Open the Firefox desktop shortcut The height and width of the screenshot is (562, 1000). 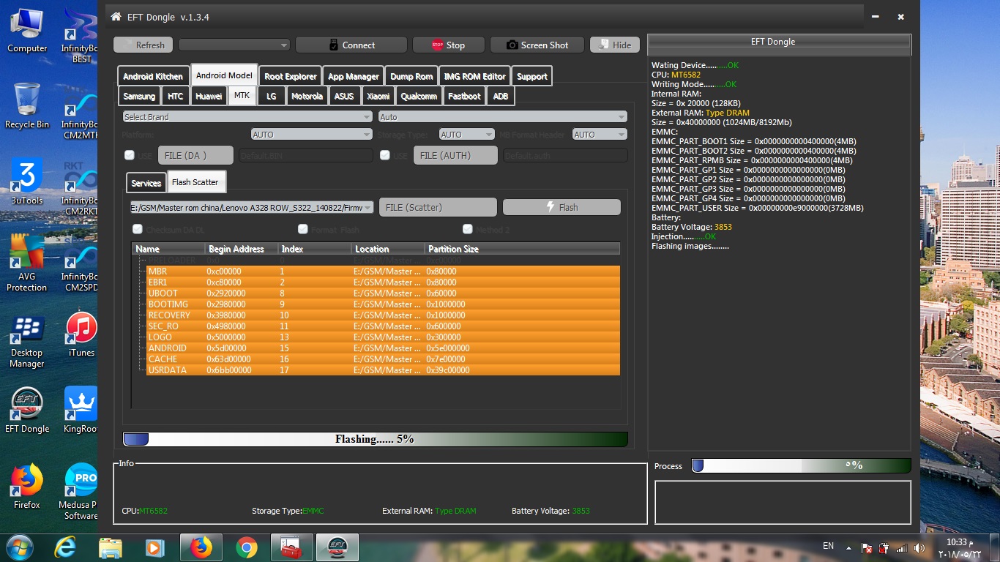pyautogui.click(x=27, y=486)
